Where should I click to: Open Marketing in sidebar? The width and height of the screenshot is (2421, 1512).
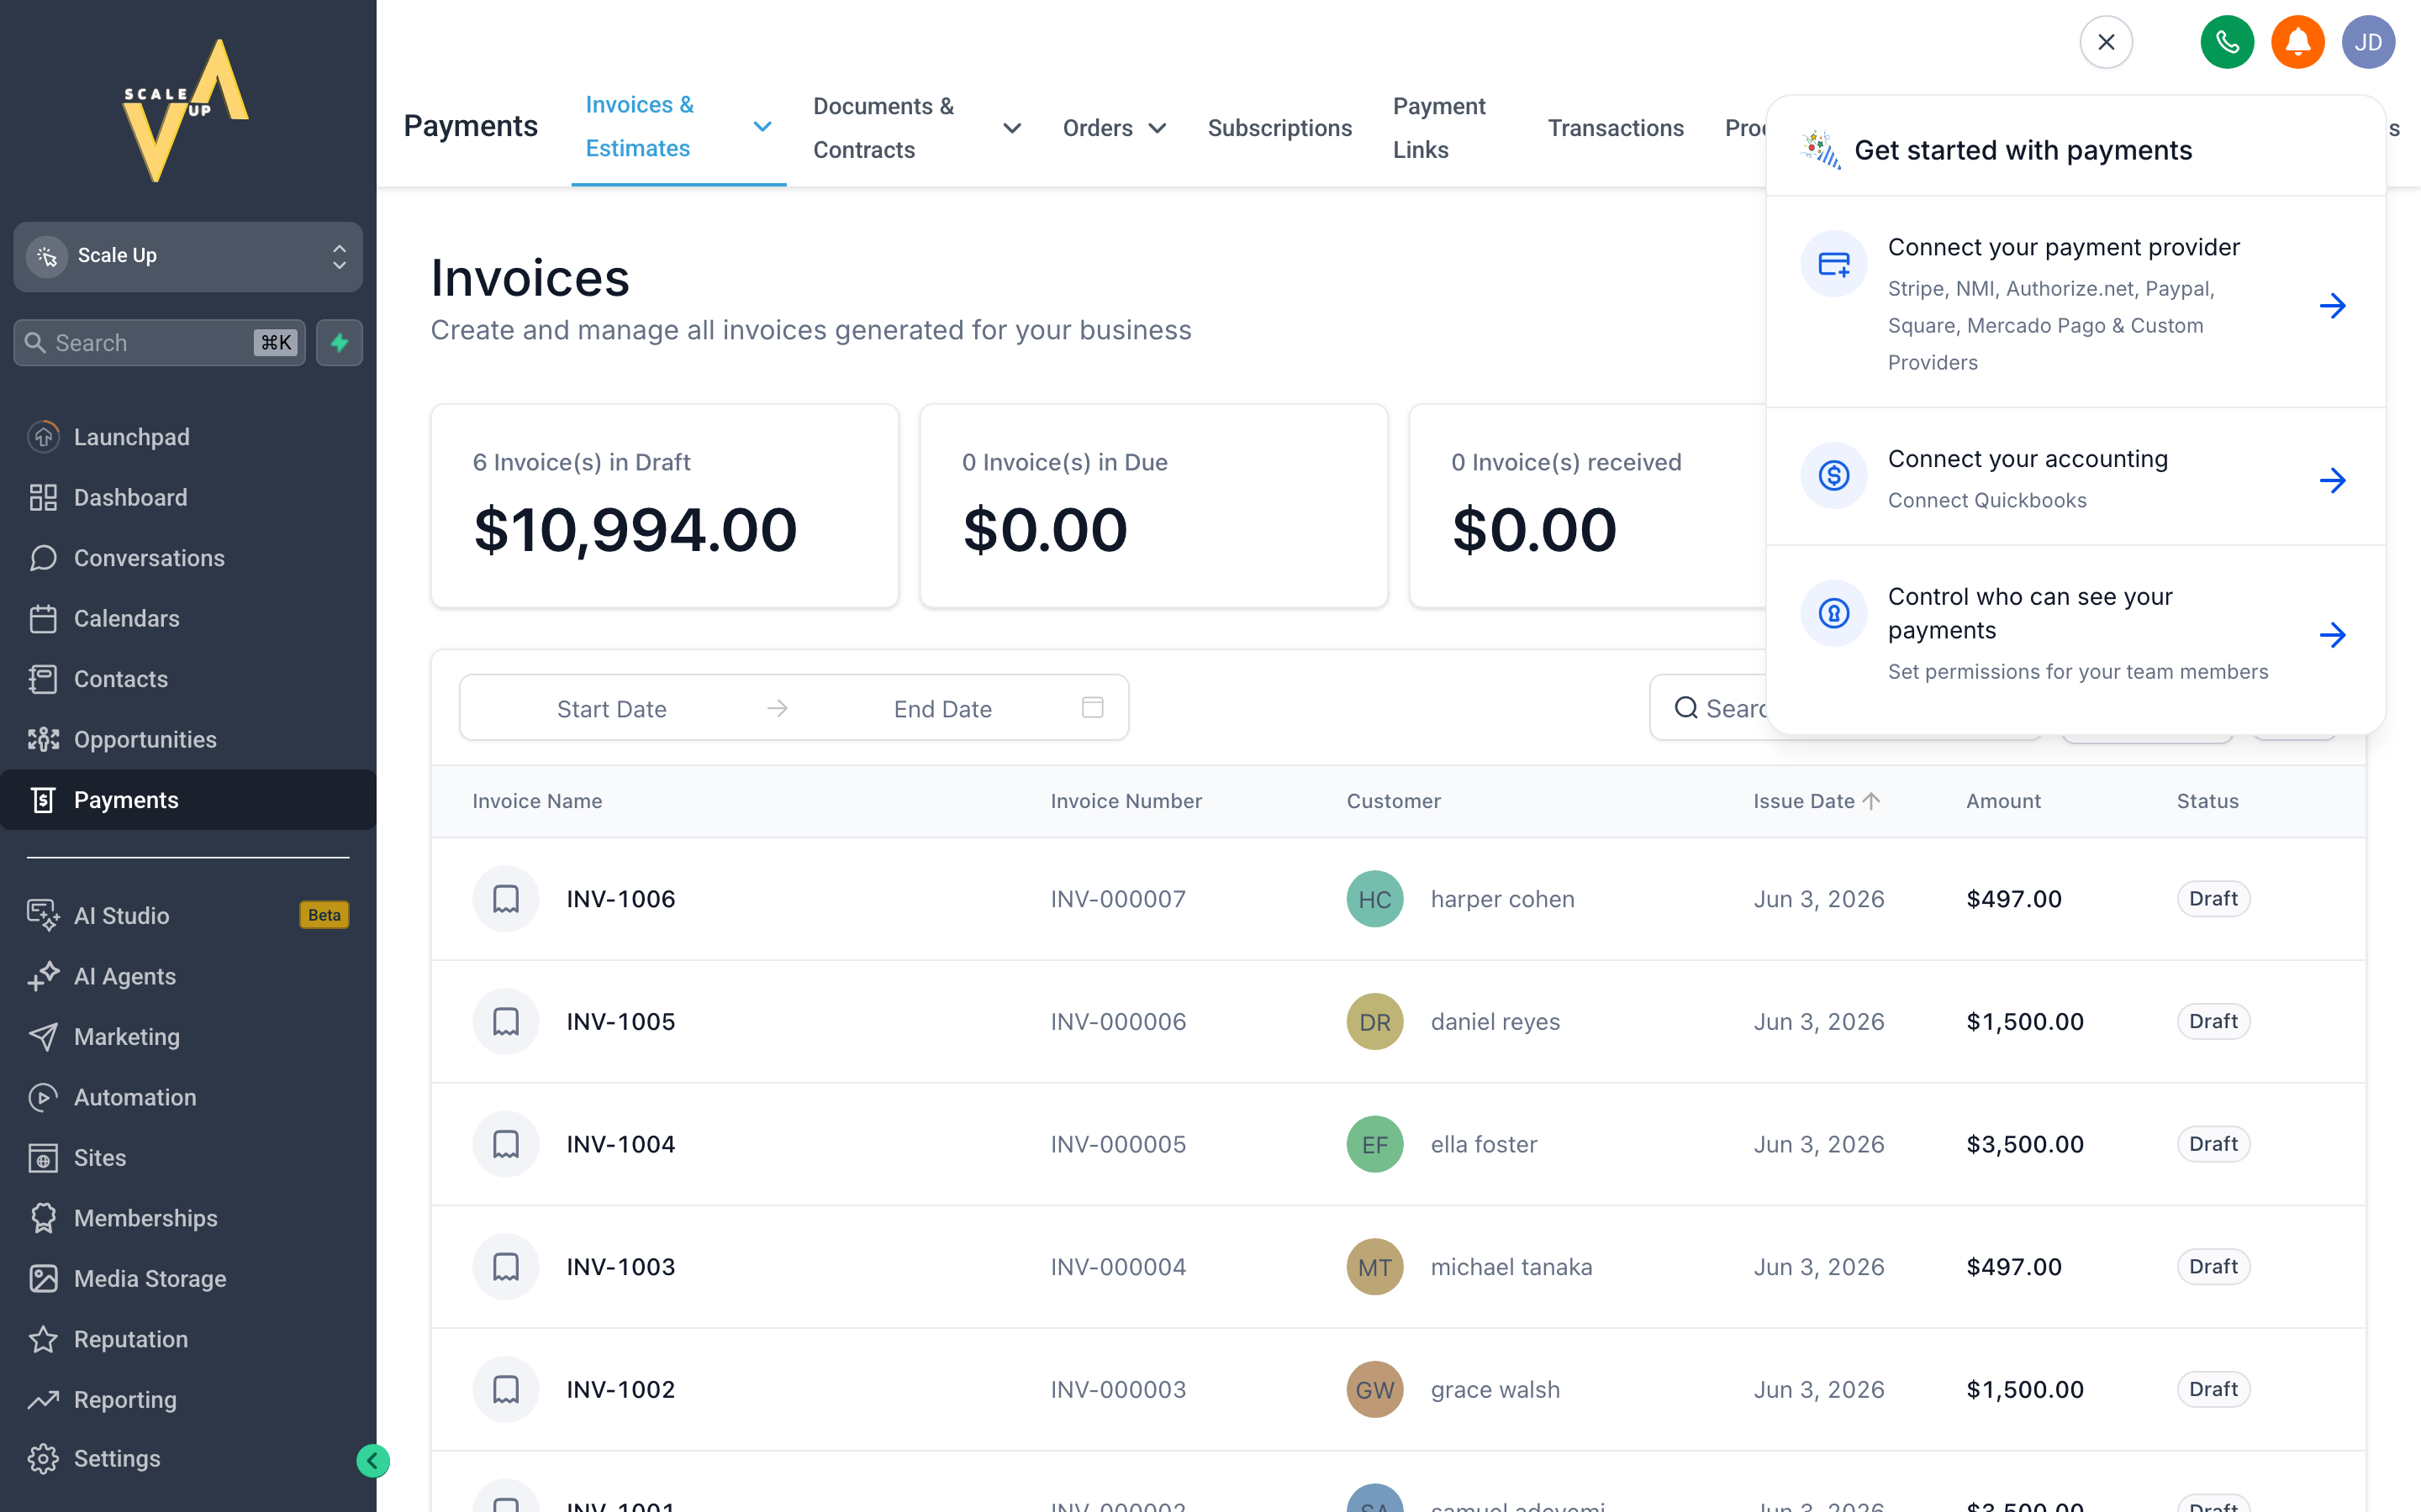tap(188, 1036)
